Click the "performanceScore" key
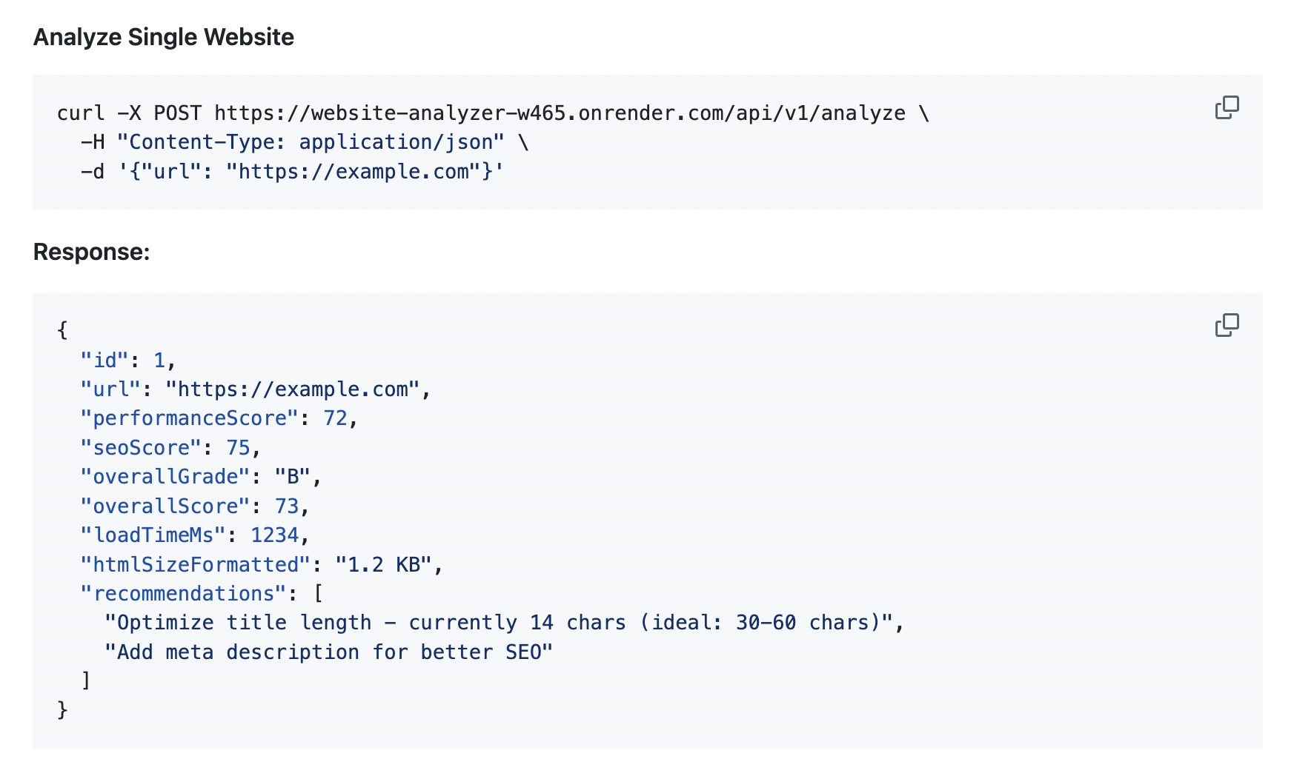 190,418
